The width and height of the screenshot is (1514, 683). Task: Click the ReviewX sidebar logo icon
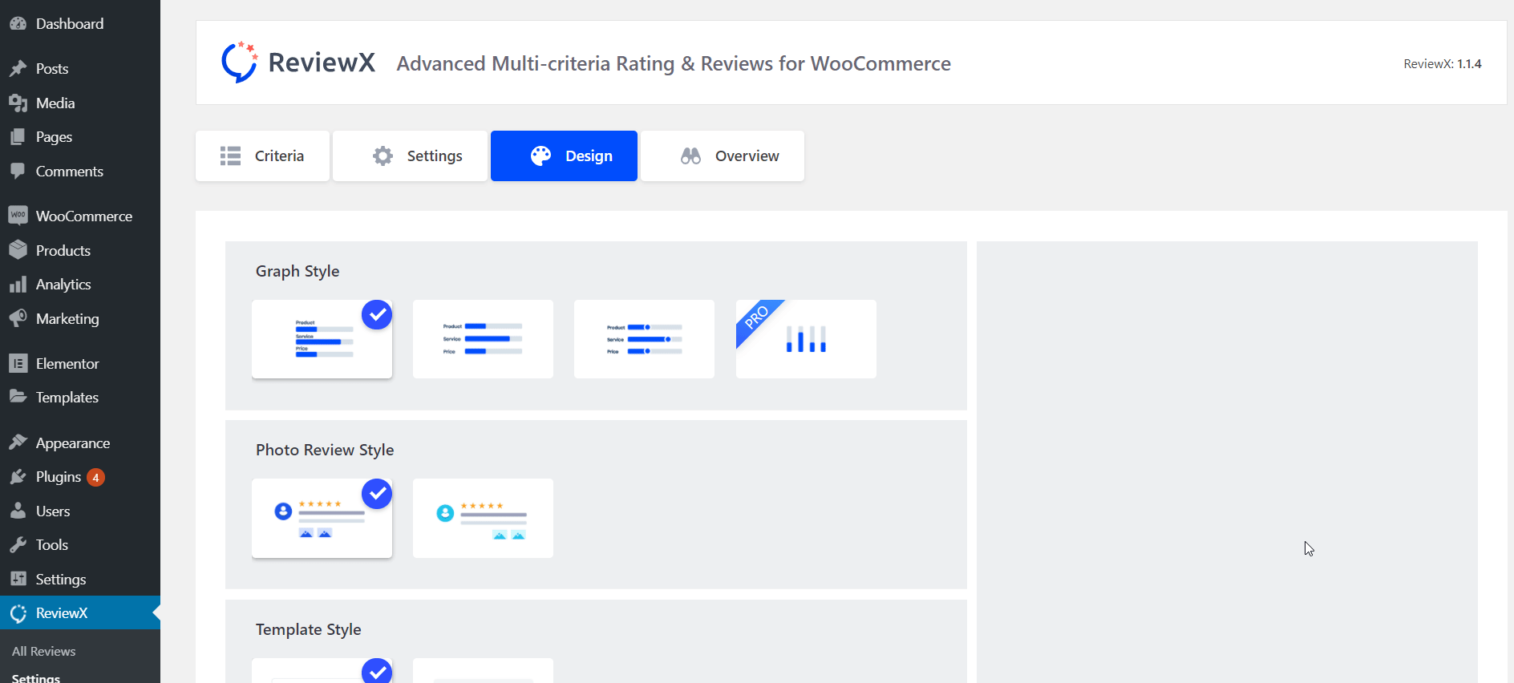(x=18, y=613)
